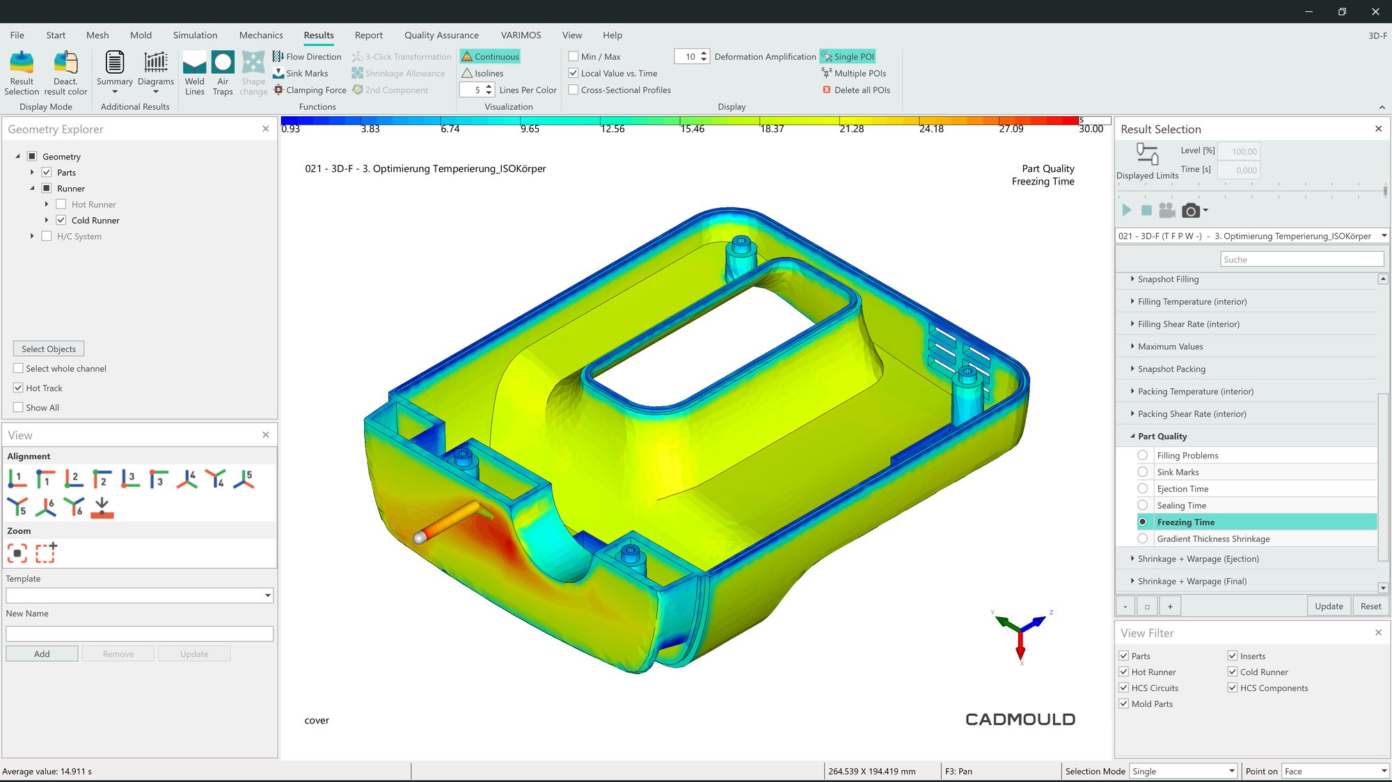Expand the Hot Runner tree node
This screenshot has width=1392, height=782.
point(47,205)
